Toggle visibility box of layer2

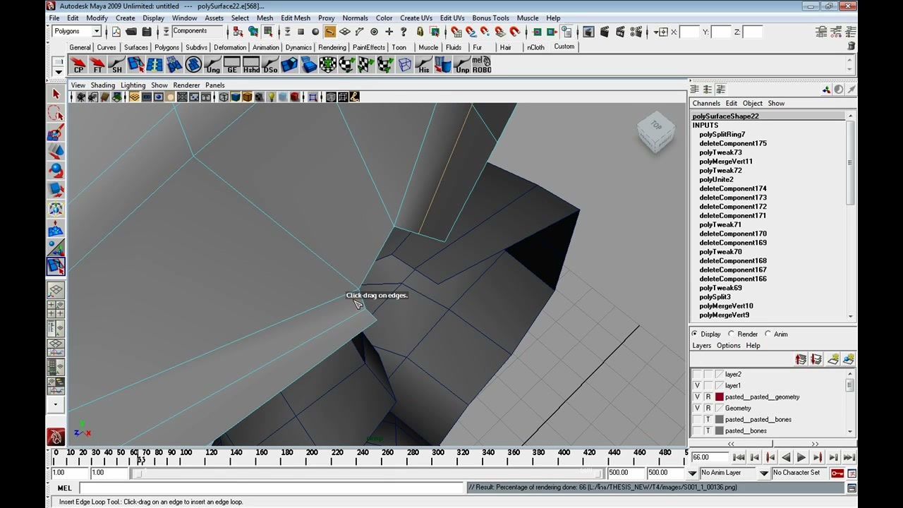(697, 375)
